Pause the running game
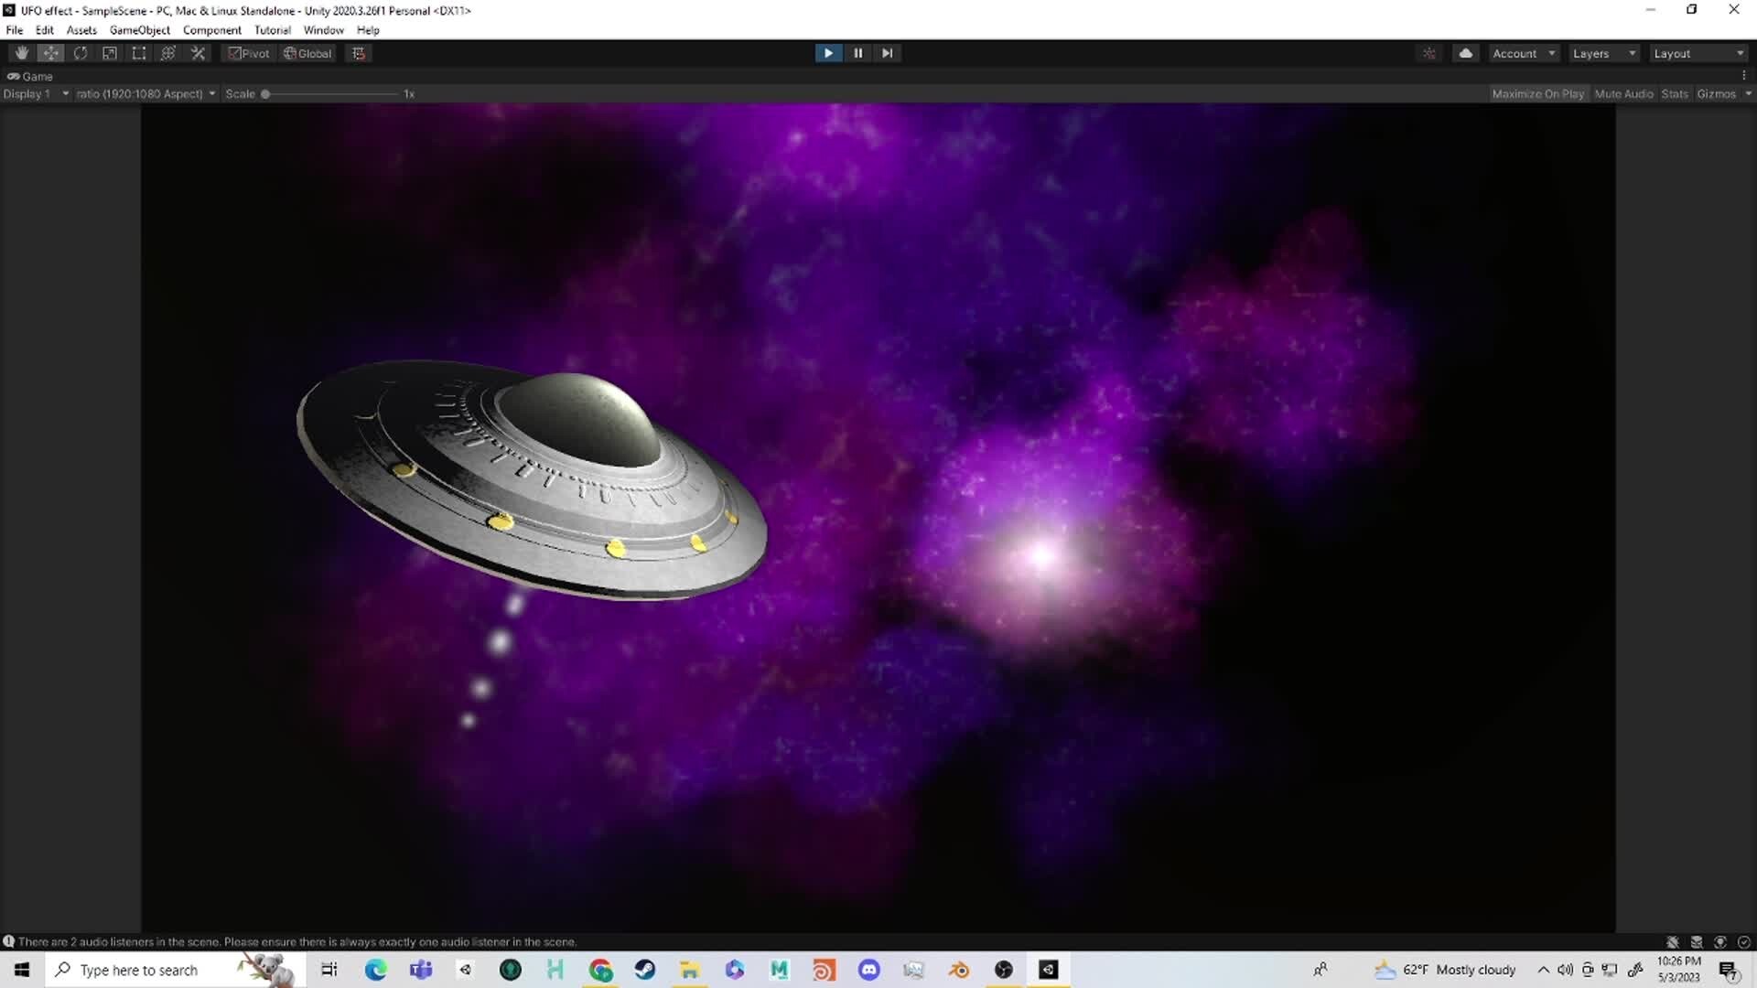This screenshot has width=1757, height=988. click(x=857, y=52)
